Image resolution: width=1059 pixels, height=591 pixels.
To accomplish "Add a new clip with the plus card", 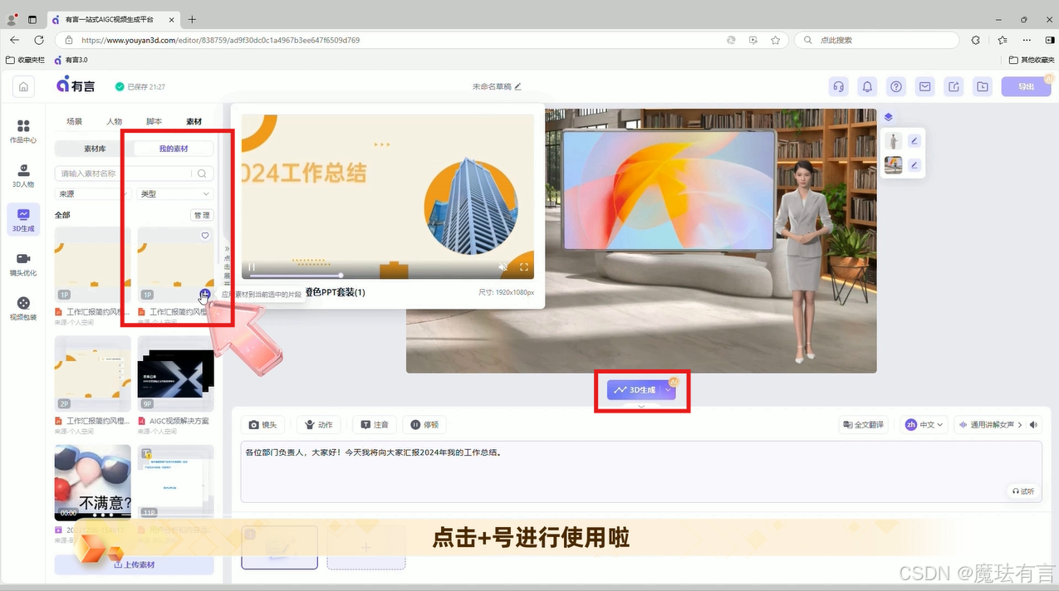I will click(x=366, y=548).
